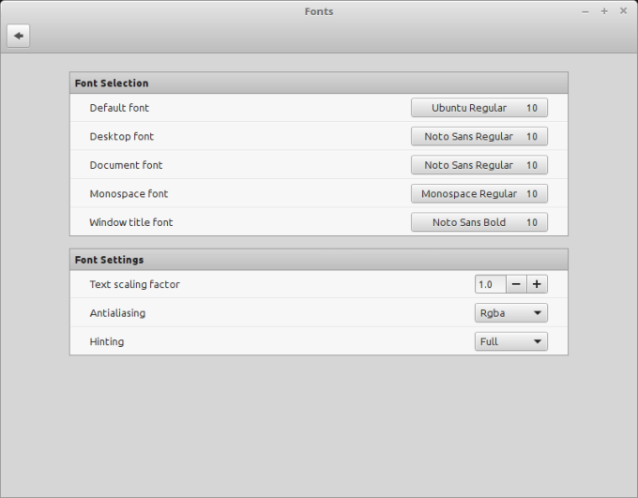Click the Hinting label
The image size is (638, 498).
(x=107, y=341)
